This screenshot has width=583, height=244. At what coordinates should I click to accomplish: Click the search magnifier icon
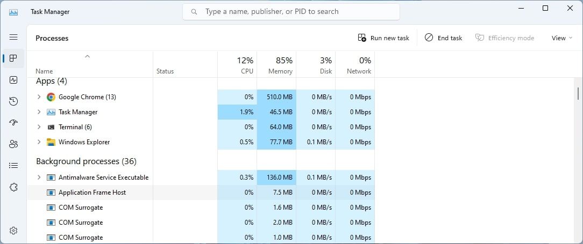point(194,12)
